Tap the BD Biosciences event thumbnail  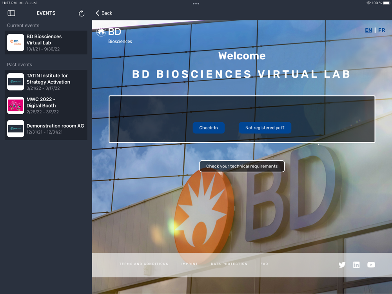[16, 42]
